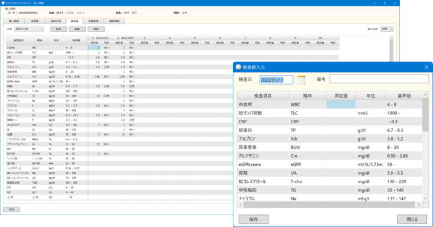Viewport: 433px width, 227px height.
Task: Click 編集 button in main window
Action: (77, 29)
